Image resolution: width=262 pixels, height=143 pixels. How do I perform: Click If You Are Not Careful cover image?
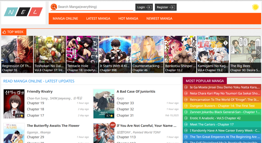pyautogui.click(x=104, y=133)
